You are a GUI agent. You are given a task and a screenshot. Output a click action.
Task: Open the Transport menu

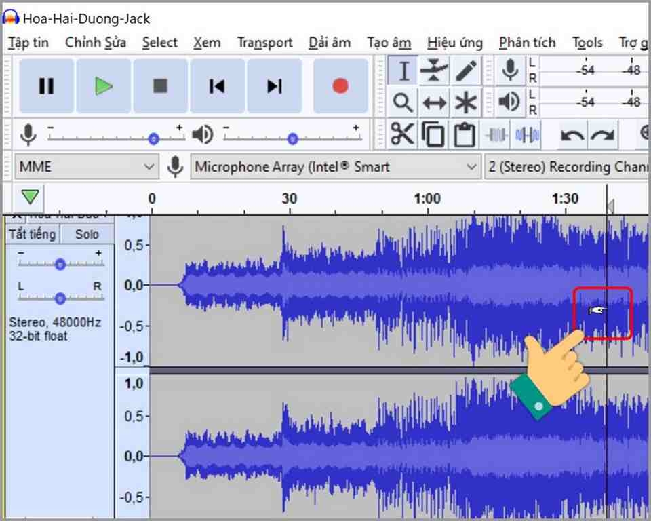click(x=264, y=42)
